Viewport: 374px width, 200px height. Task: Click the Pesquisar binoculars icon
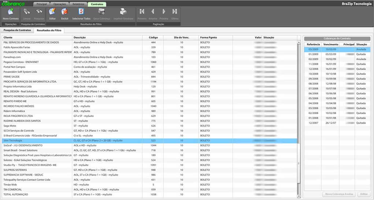click(39, 12)
